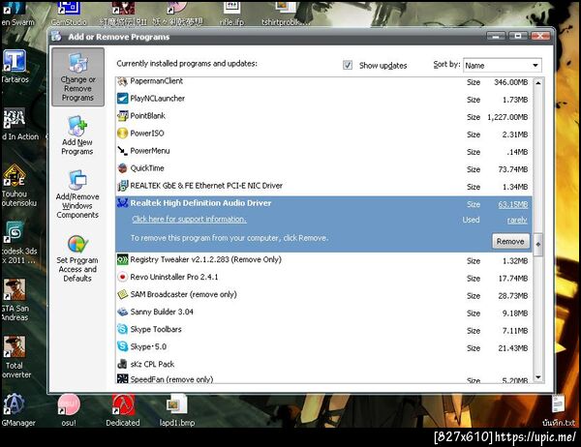Click the 21.43MB size value

(x=513, y=348)
